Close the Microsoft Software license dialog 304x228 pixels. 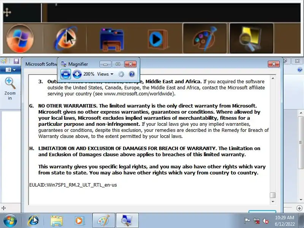(x=274, y=64)
